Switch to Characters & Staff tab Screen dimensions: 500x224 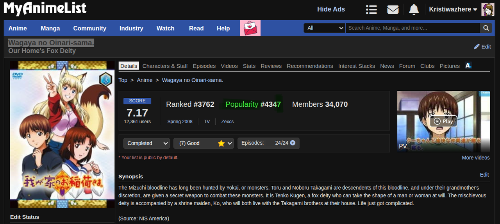tap(165, 66)
